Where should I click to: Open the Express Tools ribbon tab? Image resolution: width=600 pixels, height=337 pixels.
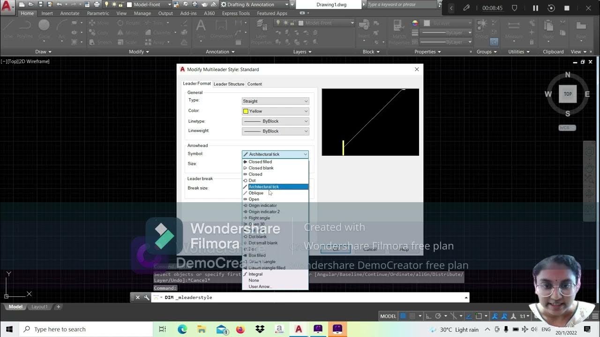coord(236,14)
